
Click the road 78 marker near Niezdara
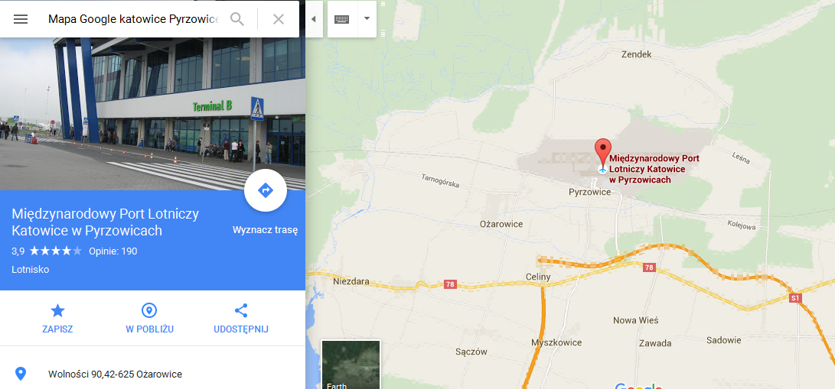coord(450,285)
